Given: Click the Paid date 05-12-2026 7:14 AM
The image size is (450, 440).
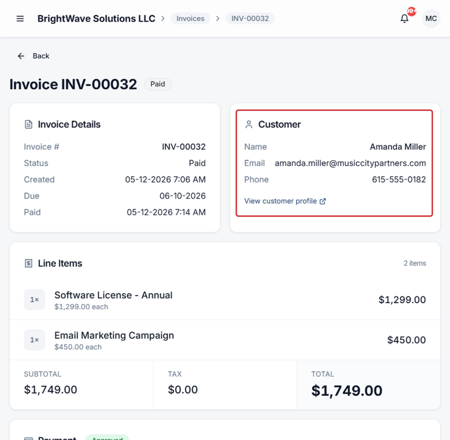Looking at the screenshot, I should point(166,212).
